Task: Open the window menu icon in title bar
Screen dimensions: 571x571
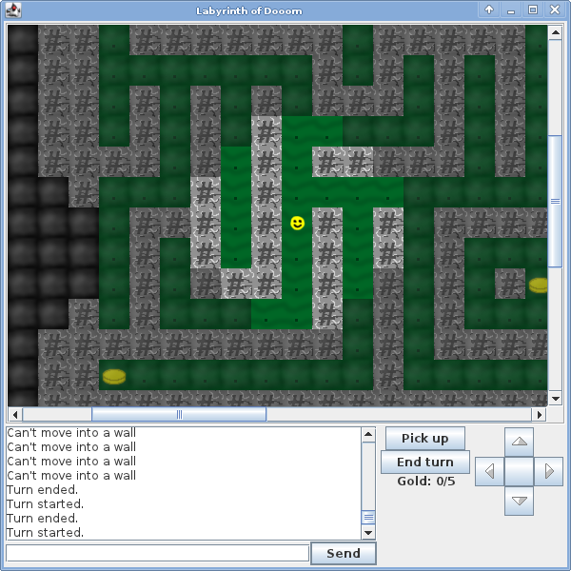Action: [x=13, y=10]
